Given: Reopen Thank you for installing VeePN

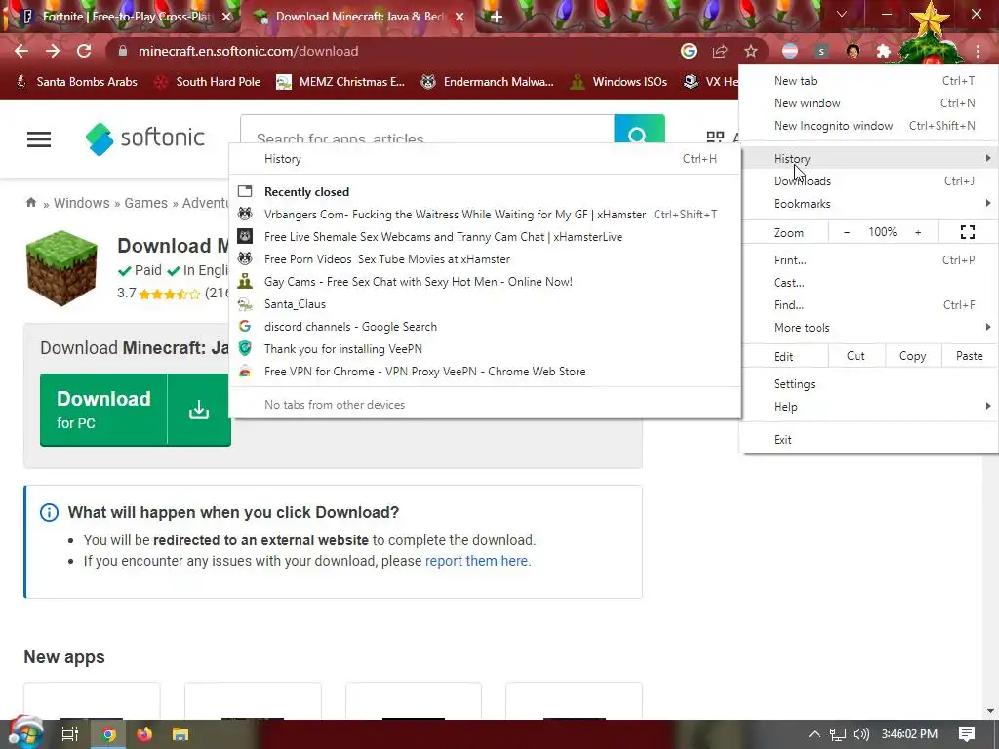Looking at the screenshot, I should point(486,349).
